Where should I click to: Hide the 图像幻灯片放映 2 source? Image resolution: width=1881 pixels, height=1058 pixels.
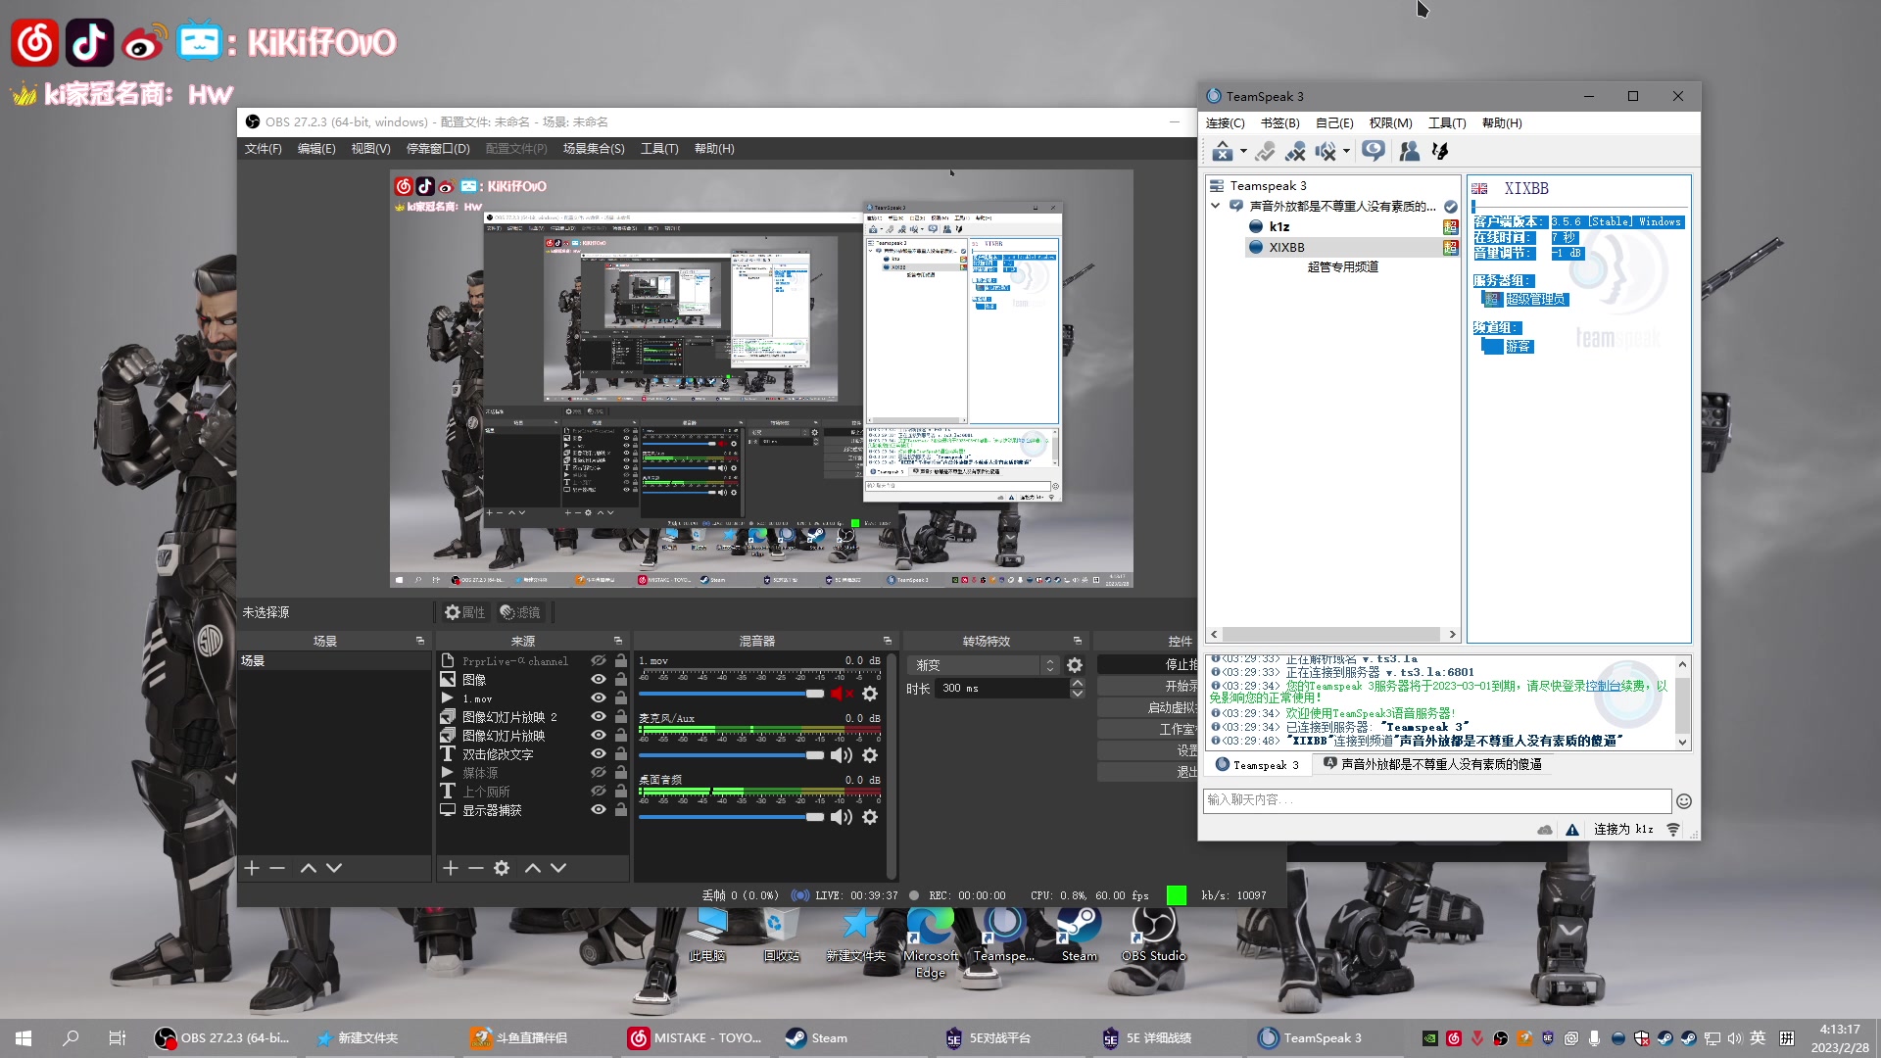(599, 717)
